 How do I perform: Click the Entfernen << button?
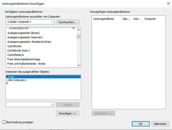coord(103,113)
